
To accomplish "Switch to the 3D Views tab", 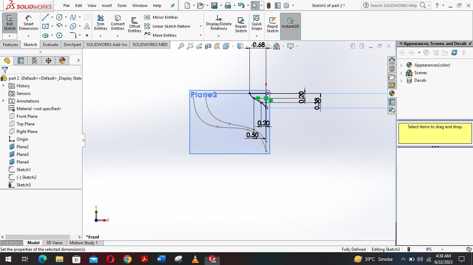I will point(54,243).
